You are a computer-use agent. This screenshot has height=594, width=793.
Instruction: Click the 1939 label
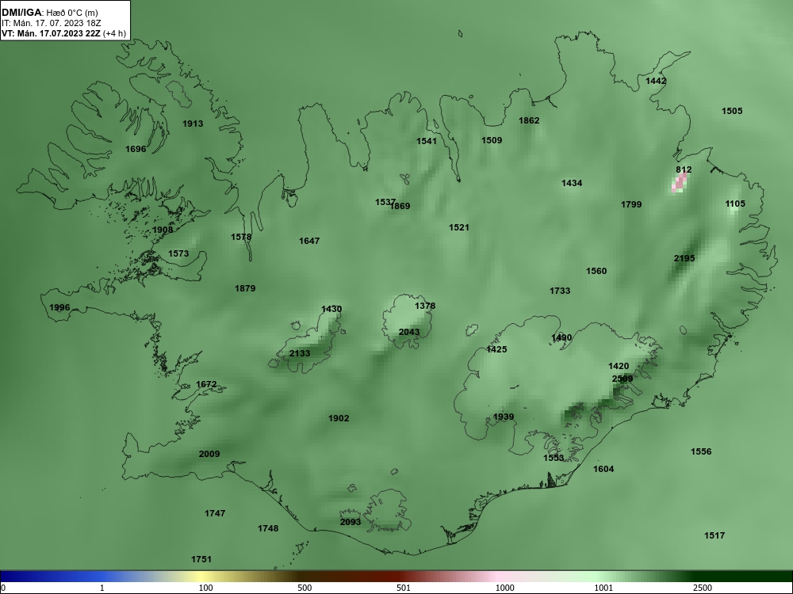(504, 417)
